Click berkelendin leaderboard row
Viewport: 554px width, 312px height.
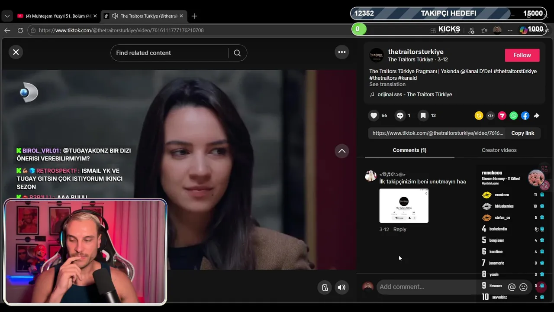[x=512, y=229]
